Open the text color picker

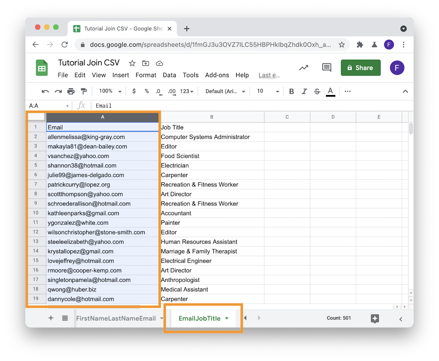[330, 91]
